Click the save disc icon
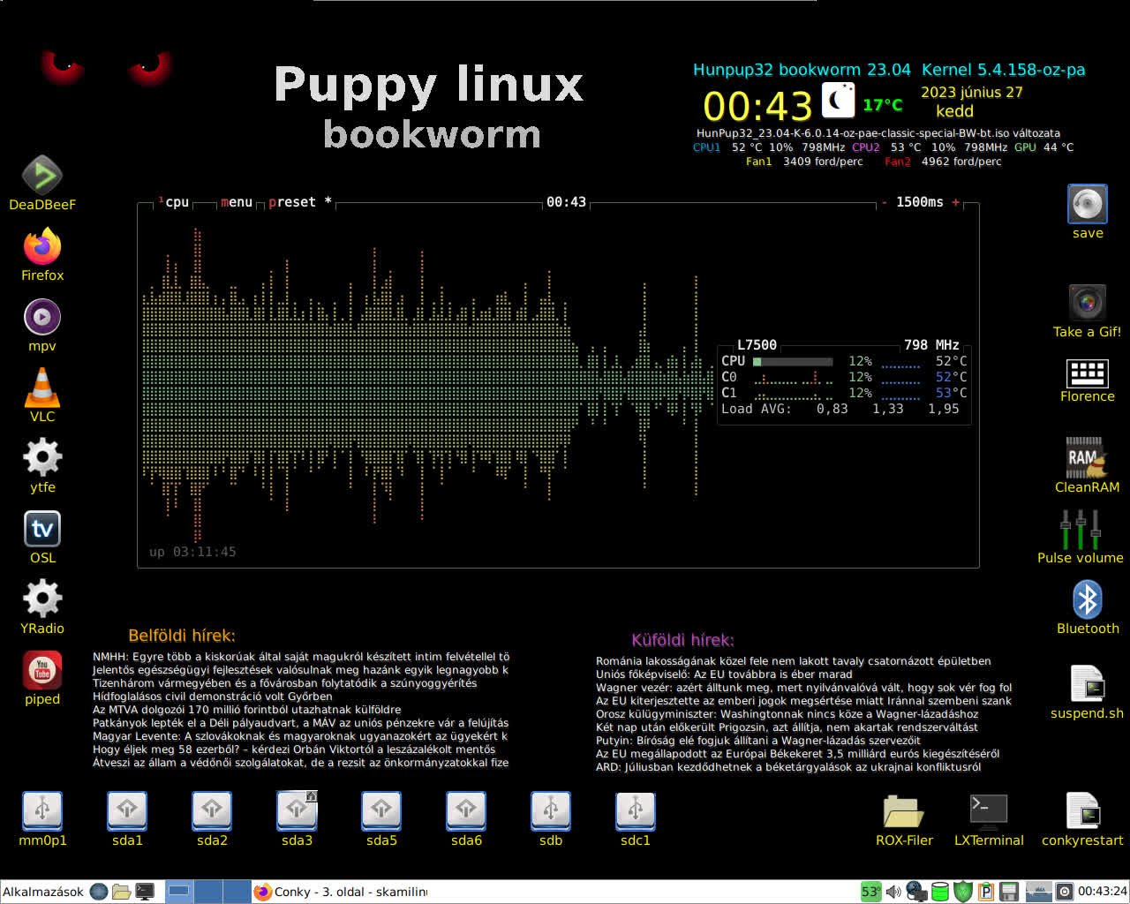Image resolution: width=1130 pixels, height=904 pixels. 1088,205
